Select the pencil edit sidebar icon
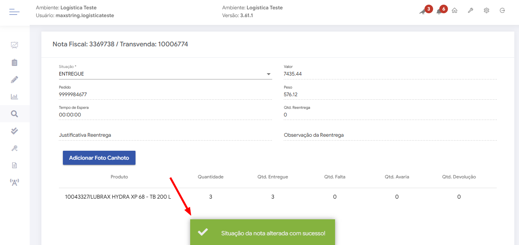The height and width of the screenshot is (245, 519). [14, 80]
